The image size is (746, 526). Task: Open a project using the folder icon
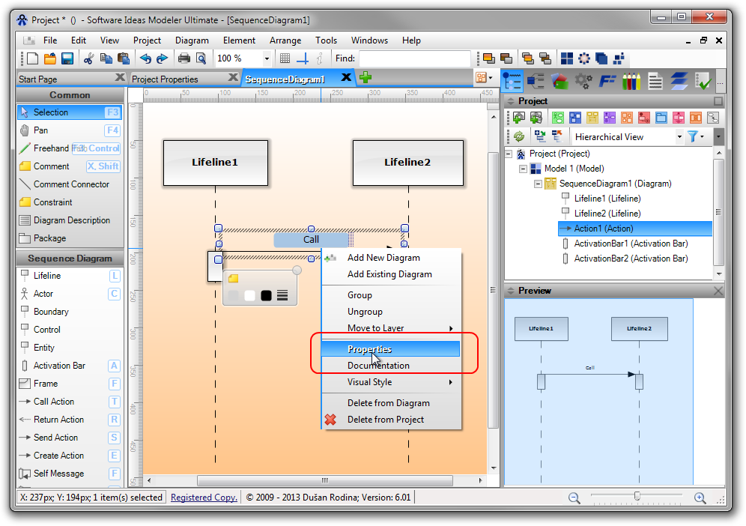[50, 58]
